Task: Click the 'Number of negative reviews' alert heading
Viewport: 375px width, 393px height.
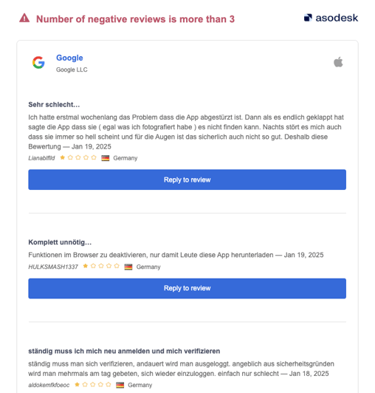Action: pos(135,19)
